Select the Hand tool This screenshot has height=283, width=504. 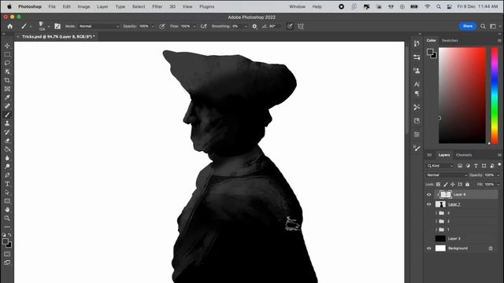point(7,210)
